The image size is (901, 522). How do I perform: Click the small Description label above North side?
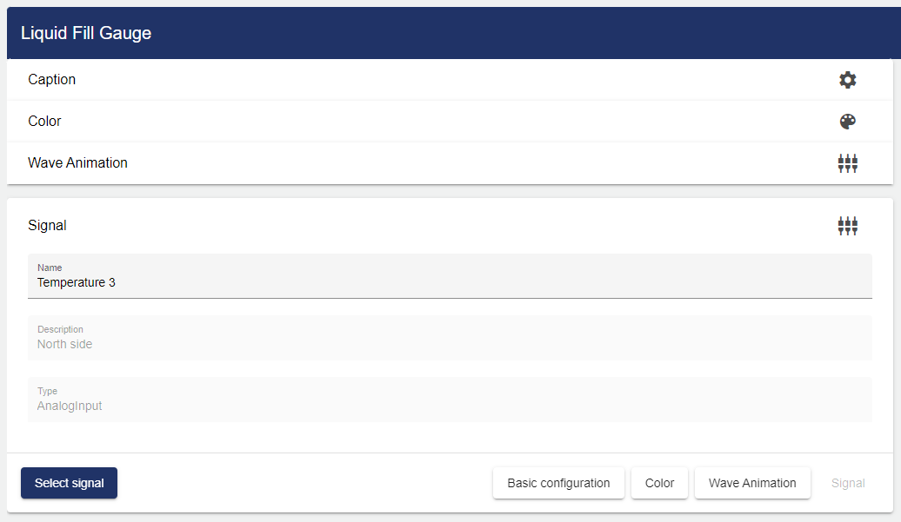click(60, 329)
